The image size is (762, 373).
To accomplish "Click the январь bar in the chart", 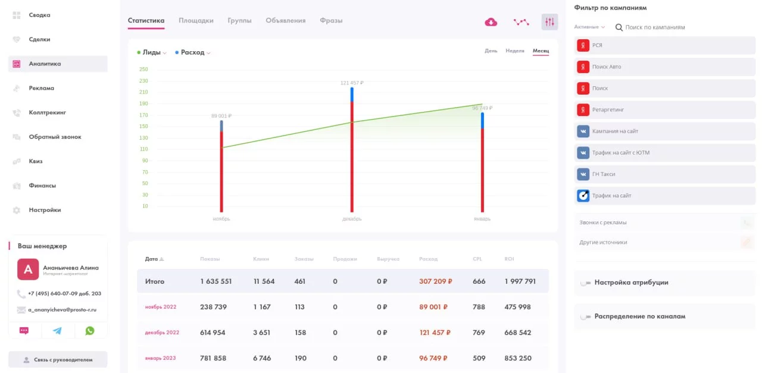I will coord(482,162).
